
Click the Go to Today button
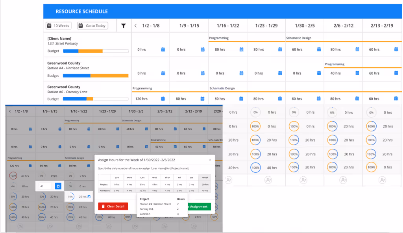93,26
